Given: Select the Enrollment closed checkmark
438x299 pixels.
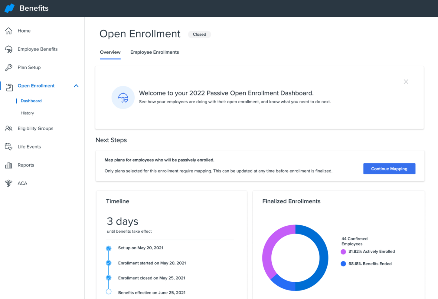Looking at the screenshot, I should coord(109,277).
